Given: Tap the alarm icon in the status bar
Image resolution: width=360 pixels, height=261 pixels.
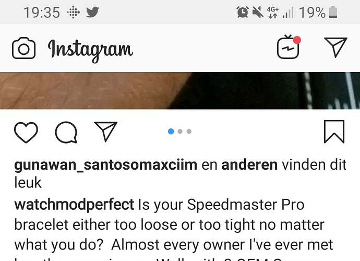Looking at the screenshot, I should point(243,12).
